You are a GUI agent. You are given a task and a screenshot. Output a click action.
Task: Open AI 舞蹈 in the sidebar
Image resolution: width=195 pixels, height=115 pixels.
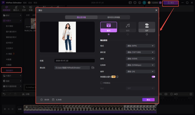[x=10, y=54]
